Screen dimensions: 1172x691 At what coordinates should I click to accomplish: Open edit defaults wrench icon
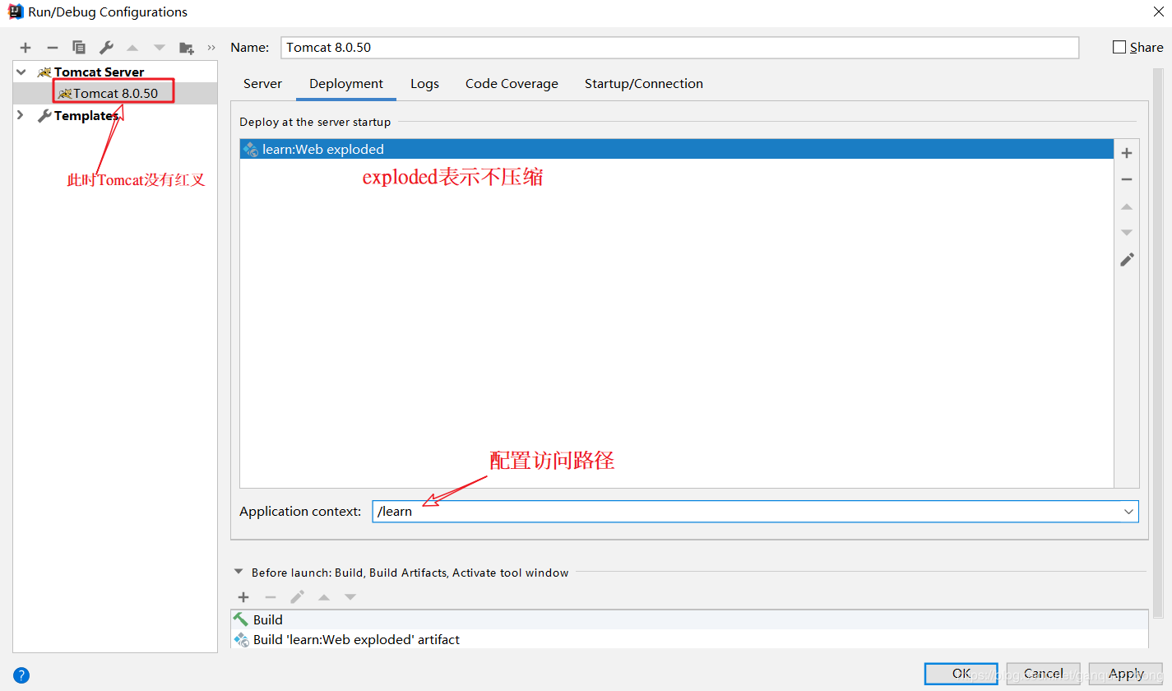[x=106, y=48]
